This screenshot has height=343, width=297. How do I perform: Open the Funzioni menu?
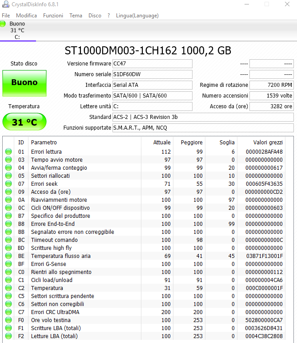[x=53, y=16]
